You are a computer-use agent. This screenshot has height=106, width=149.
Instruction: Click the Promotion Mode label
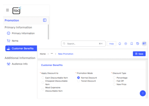click(85, 73)
